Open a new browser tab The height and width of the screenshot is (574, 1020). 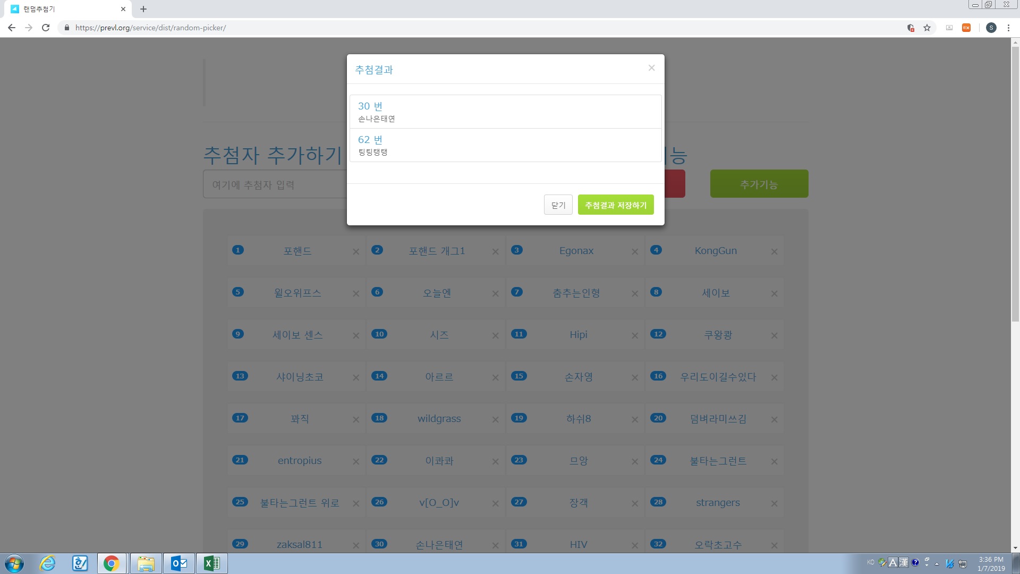point(143,9)
